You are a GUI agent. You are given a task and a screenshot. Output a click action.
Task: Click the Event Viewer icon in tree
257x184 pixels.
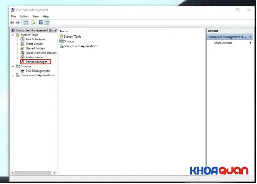(22, 44)
